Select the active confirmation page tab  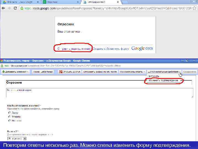point(101,2)
